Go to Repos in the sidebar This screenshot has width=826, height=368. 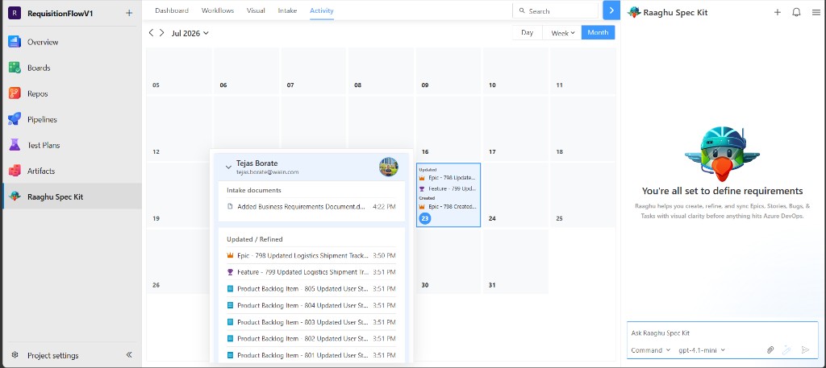tap(71, 93)
